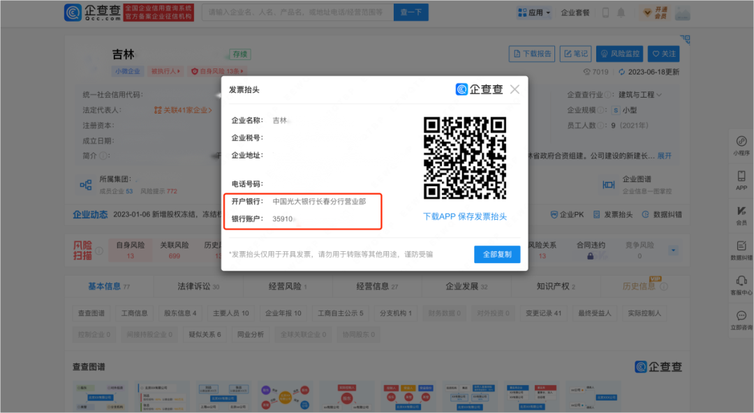
Task: Click 主要人员 10 sub-tab
Action: (x=231, y=313)
